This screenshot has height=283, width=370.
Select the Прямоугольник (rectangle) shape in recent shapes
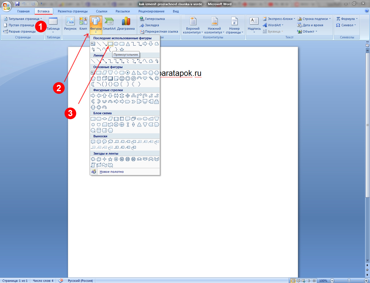tap(110, 44)
